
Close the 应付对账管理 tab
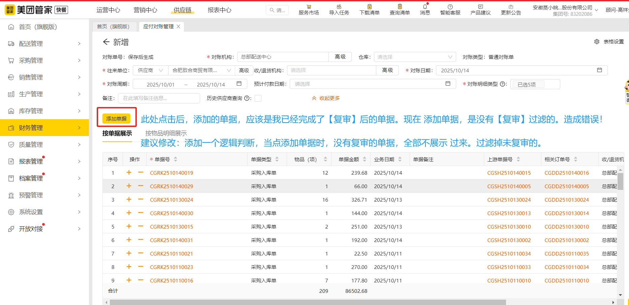179,27
